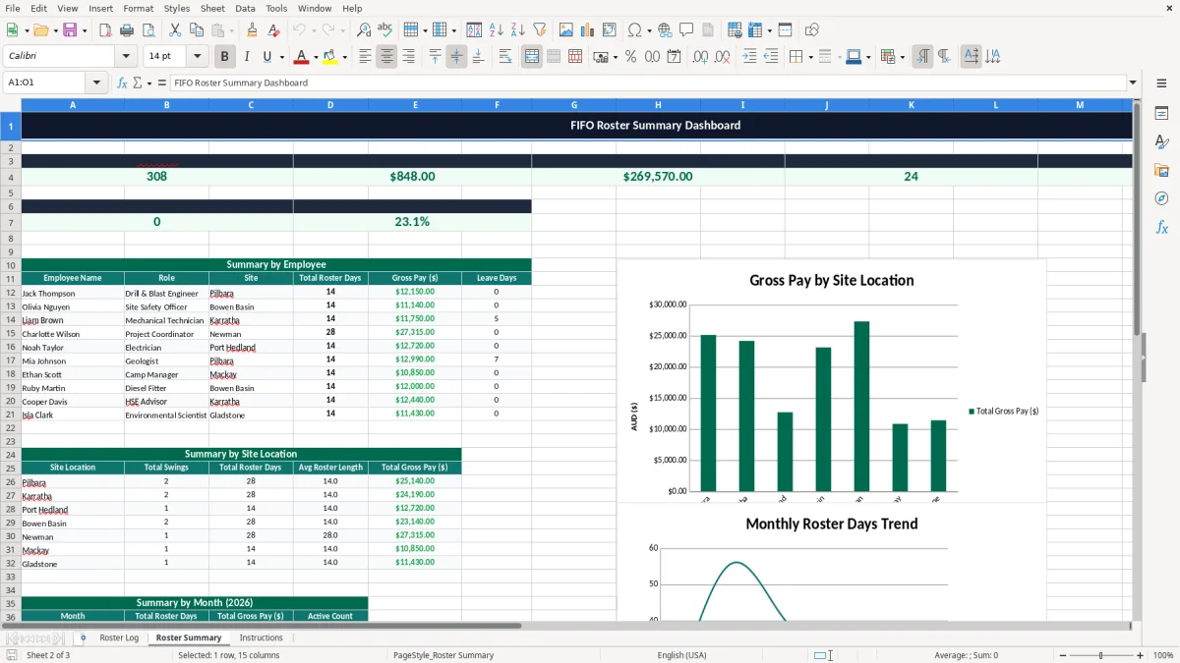Open sidebar Properties panel icon

[1161, 114]
